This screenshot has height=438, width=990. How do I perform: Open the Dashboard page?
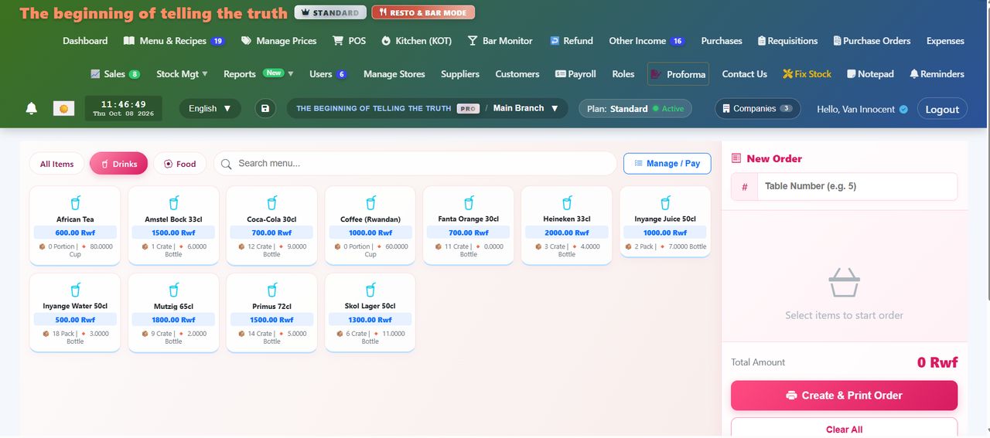(x=85, y=41)
